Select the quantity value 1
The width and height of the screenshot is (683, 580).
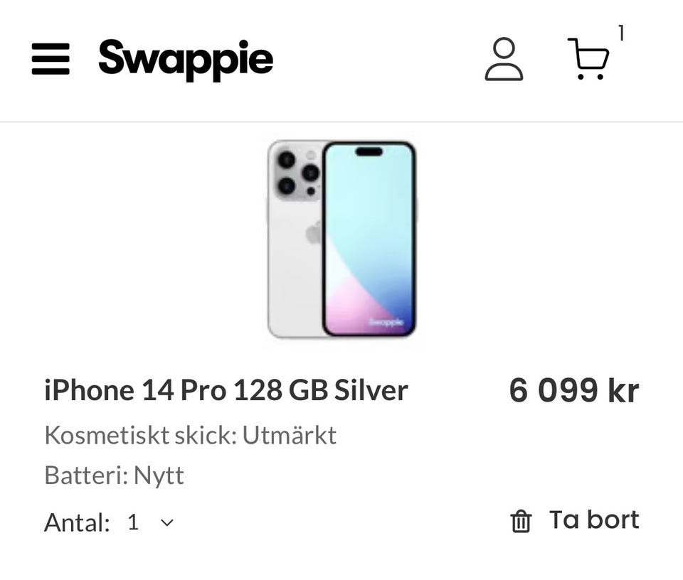(x=133, y=522)
